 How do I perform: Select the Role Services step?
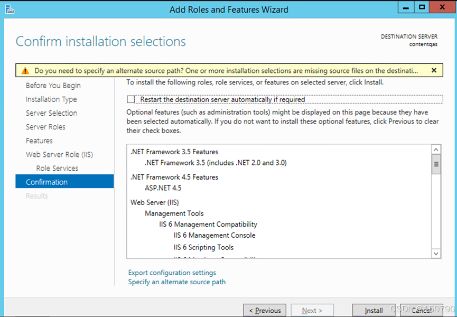click(57, 168)
